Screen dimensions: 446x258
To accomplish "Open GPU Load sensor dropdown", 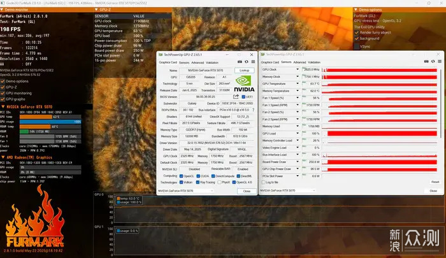I will pyautogui.click(x=298, y=133).
